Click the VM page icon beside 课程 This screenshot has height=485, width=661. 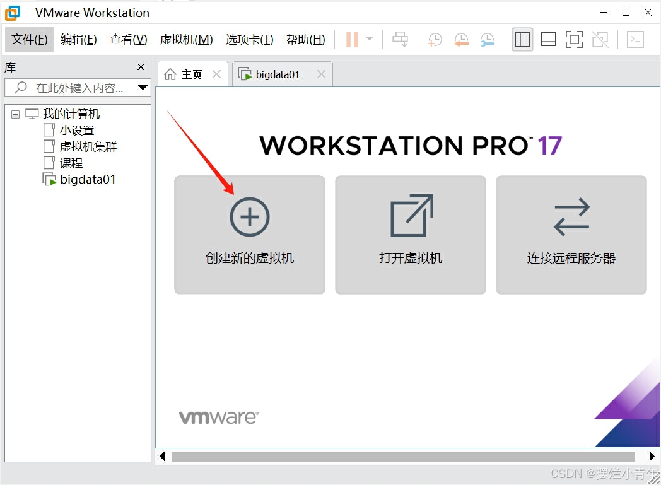[x=49, y=163]
